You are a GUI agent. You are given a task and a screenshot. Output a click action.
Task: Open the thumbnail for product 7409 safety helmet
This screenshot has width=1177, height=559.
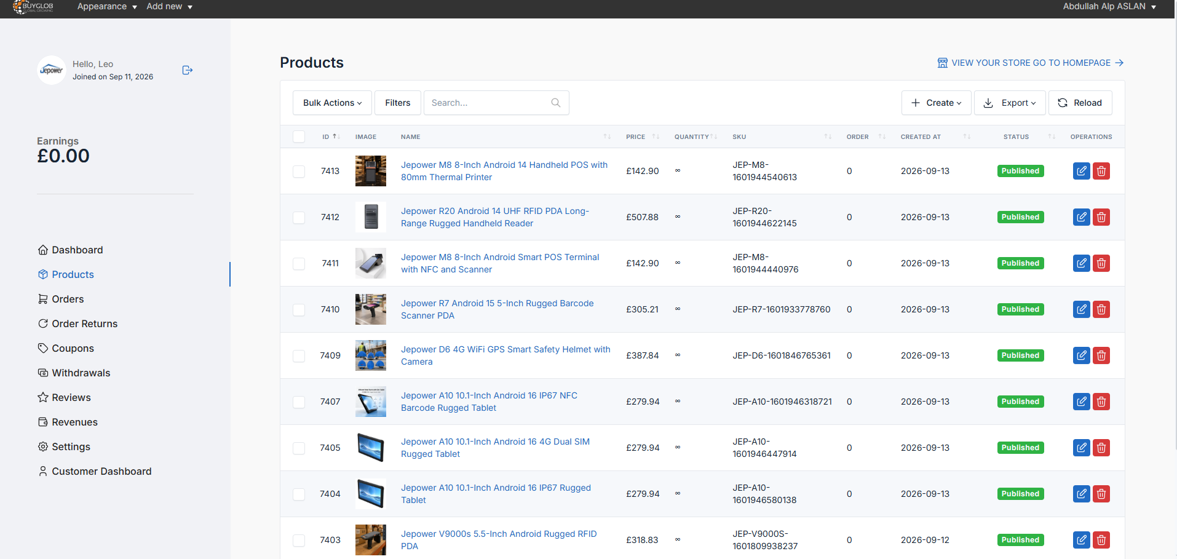[x=371, y=355]
